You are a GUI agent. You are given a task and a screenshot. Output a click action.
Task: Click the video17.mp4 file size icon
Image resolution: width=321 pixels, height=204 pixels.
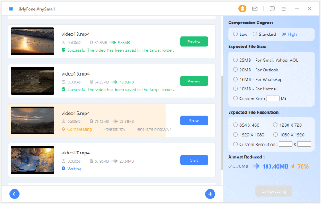coord(92,161)
